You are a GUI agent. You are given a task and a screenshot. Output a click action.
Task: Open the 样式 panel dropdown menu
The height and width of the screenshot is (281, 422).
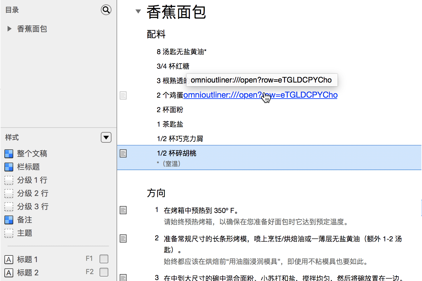(106, 137)
